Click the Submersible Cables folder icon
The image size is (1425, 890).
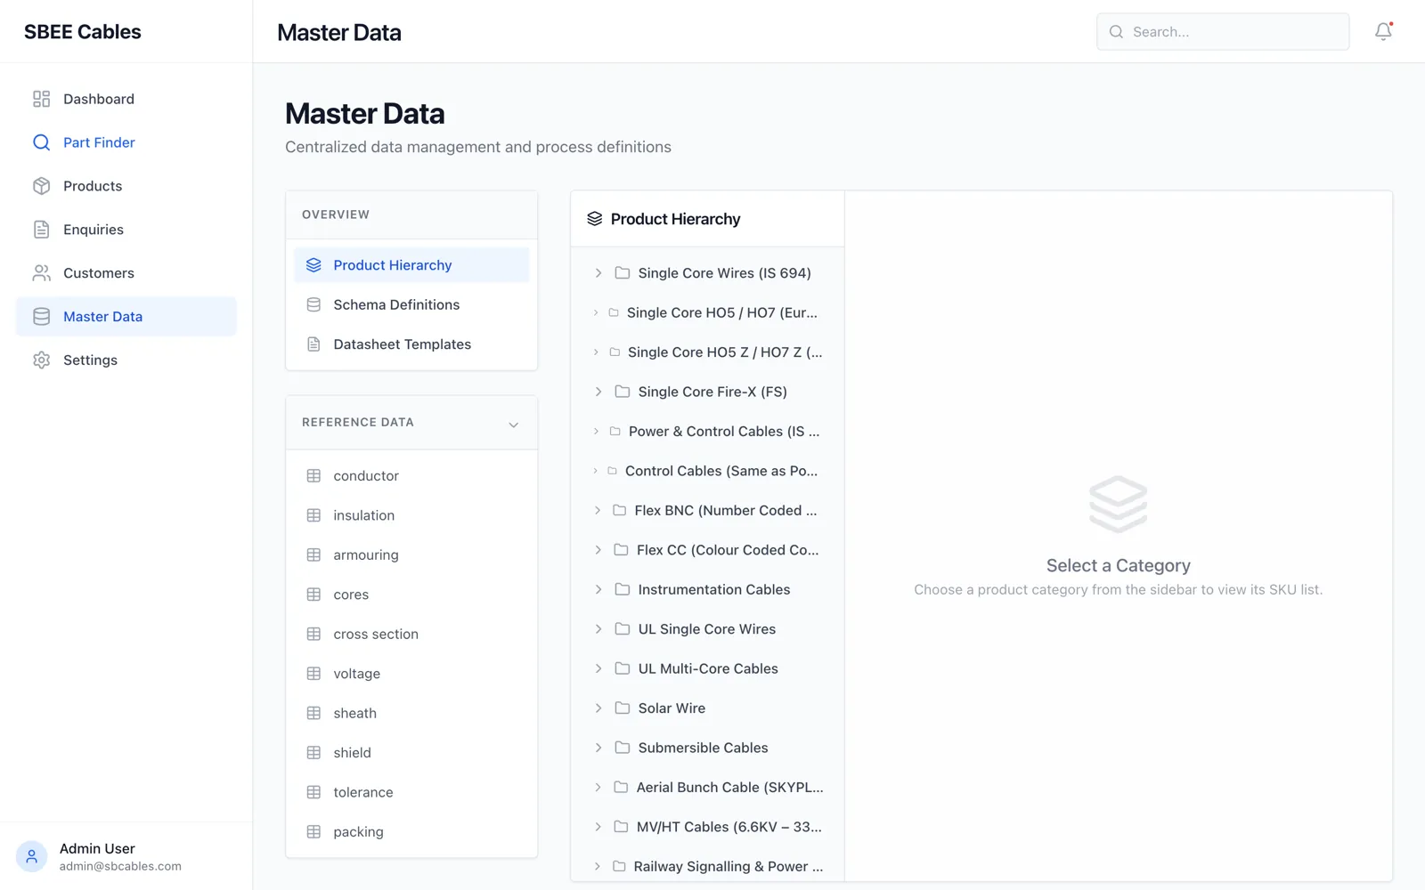click(623, 748)
